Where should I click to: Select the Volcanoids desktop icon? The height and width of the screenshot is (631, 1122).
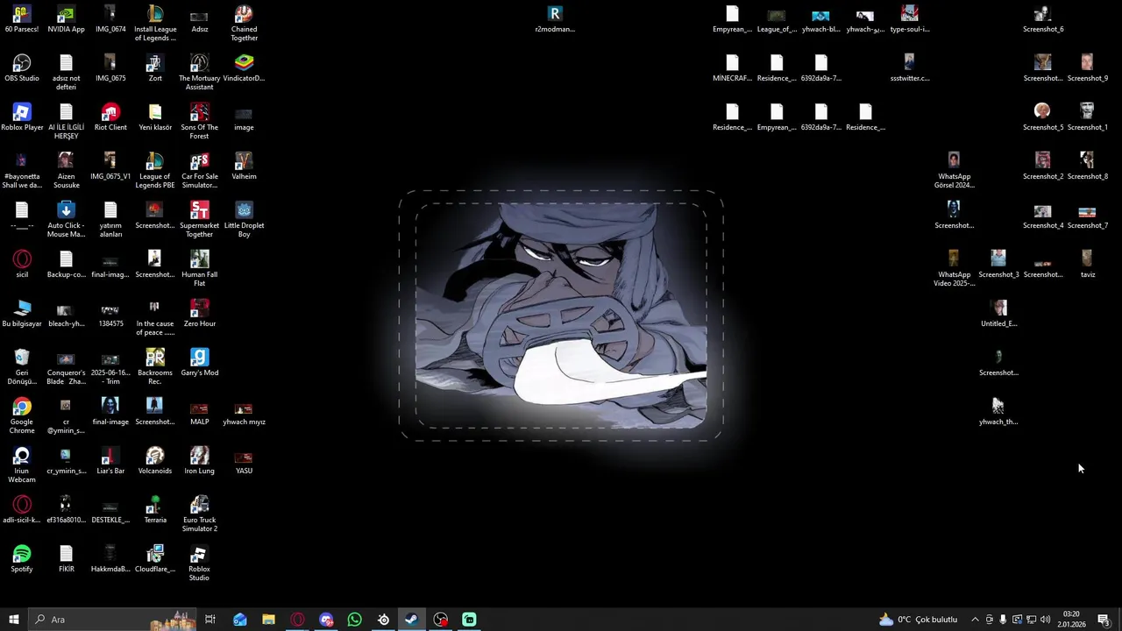[x=155, y=461]
